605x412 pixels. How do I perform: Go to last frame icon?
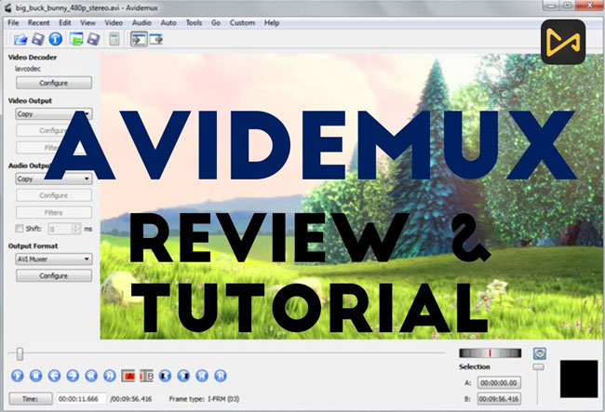pos(221,376)
